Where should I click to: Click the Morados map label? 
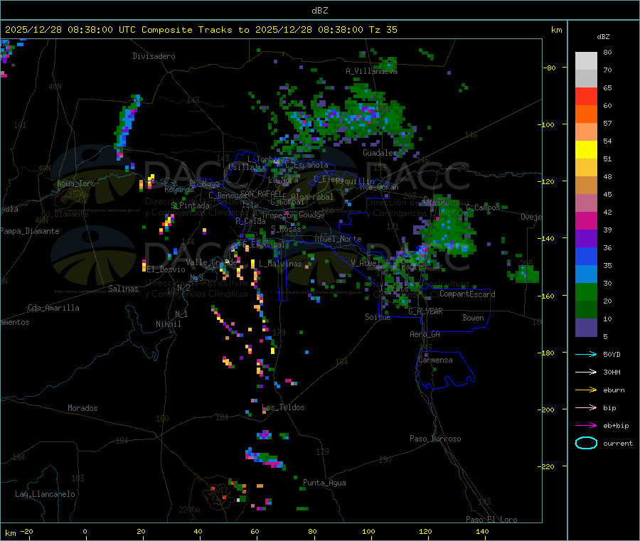click(82, 408)
